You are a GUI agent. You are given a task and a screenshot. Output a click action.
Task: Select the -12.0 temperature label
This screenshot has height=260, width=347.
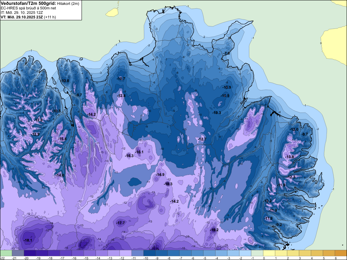coord(294,130)
